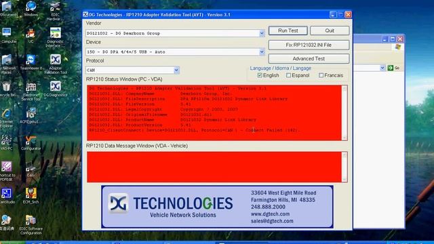Open the My Network Places icon

[7, 64]
